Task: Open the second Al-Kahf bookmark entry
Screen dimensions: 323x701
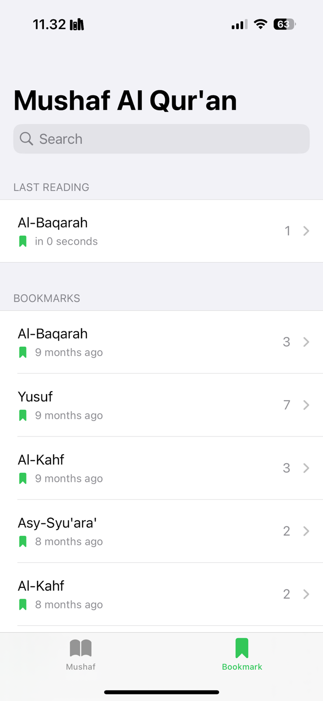Action: pyautogui.click(x=161, y=594)
